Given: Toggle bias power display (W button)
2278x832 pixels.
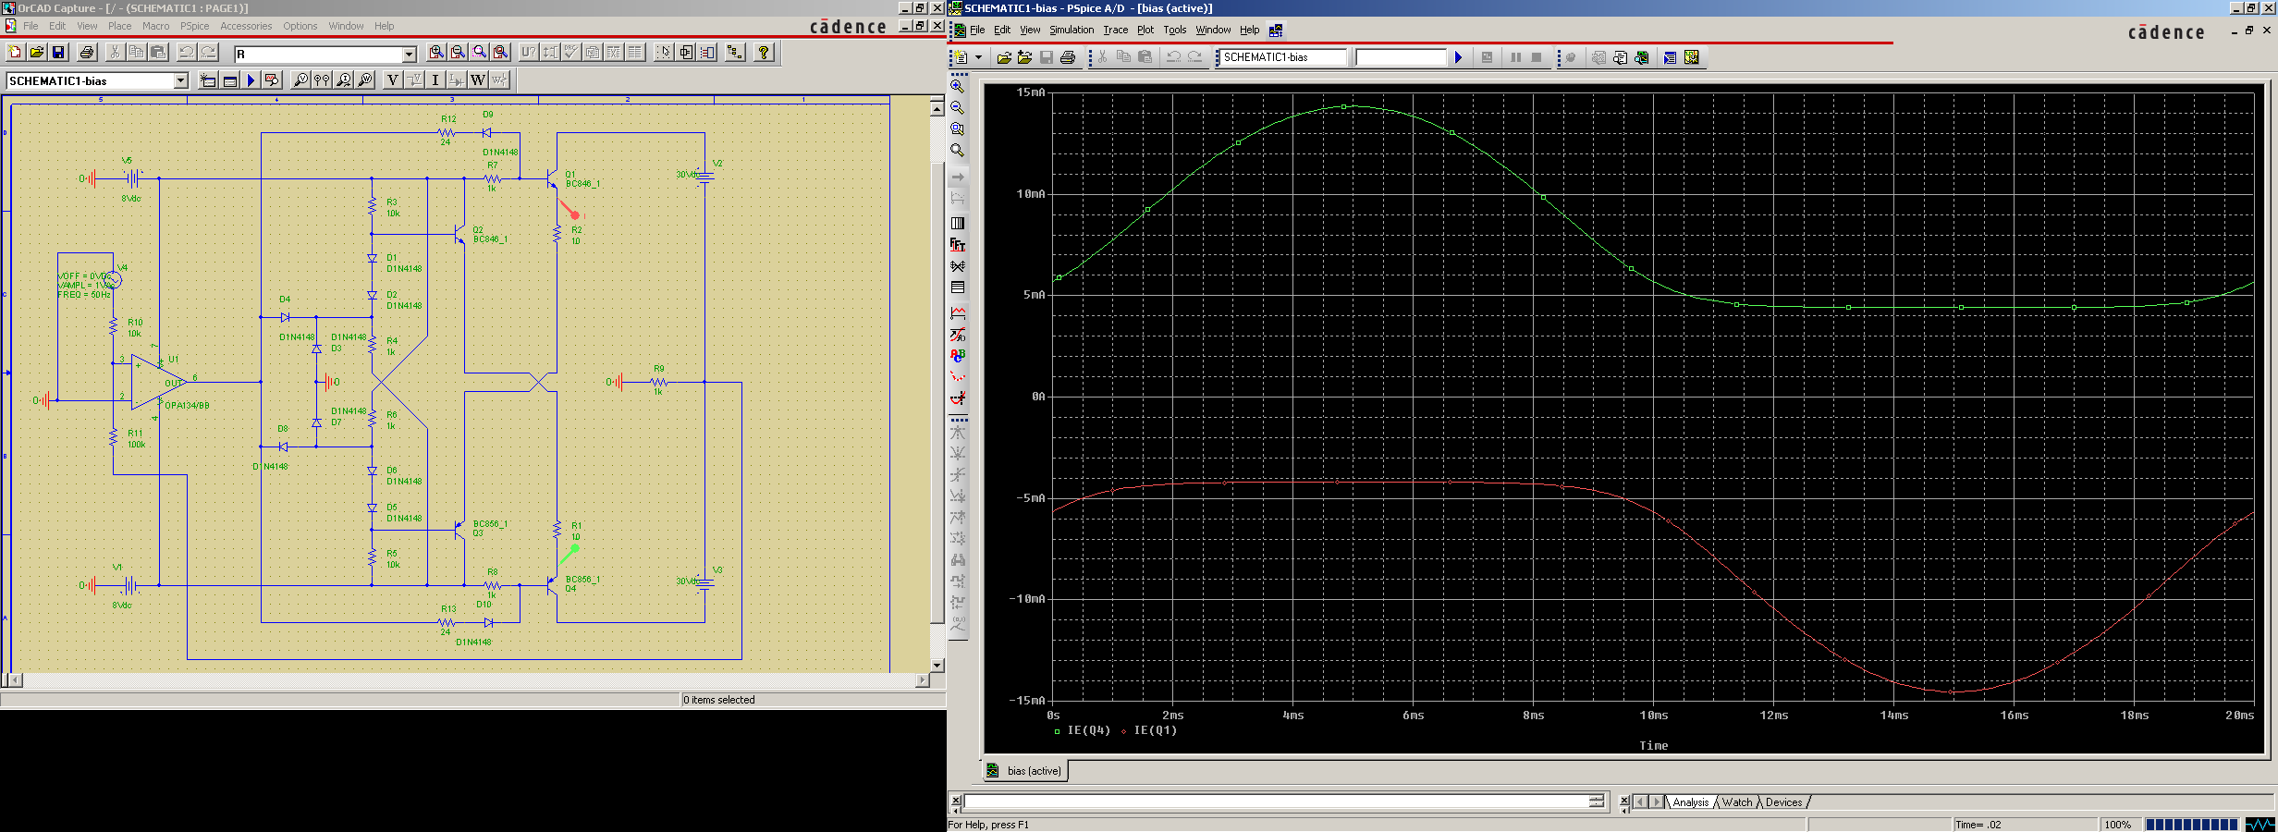Looking at the screenshot, I should coord(478,80).
